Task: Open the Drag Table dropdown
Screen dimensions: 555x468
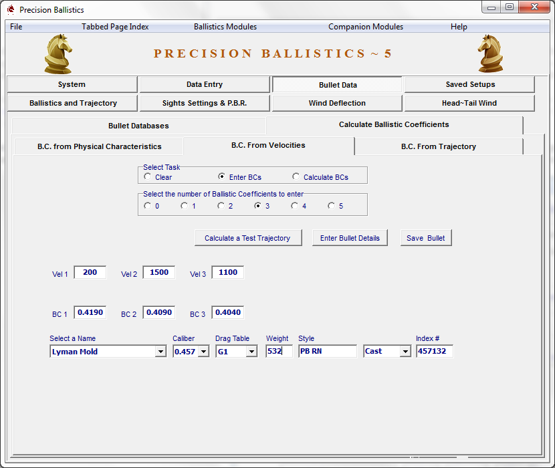Action: click(251, 352)
